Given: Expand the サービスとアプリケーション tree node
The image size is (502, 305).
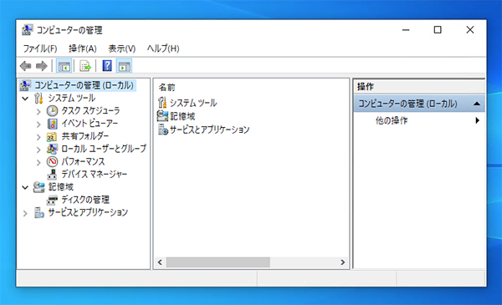Looking at the screenshot, I should tap(25, 213).
